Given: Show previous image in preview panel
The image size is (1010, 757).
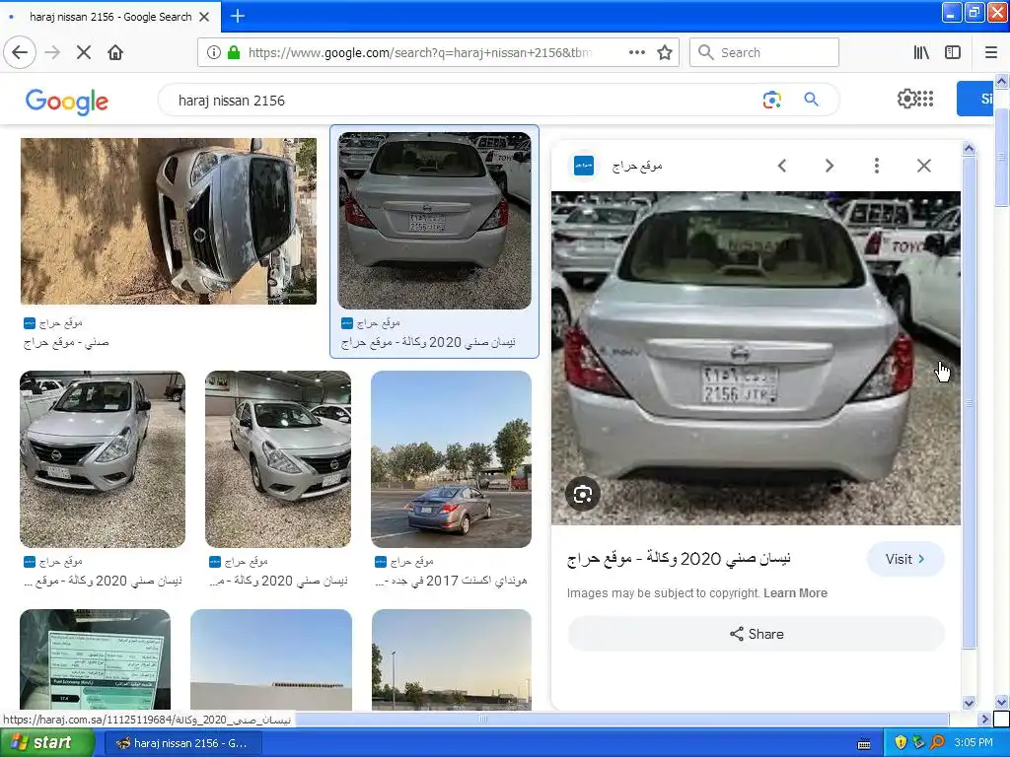Looking at the screenshot, I should [x=782, y=166].
